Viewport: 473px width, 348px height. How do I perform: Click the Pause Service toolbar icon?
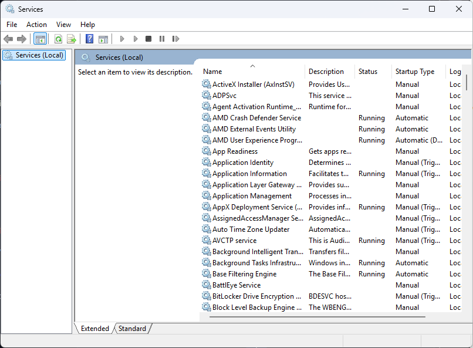coord(162,39)
